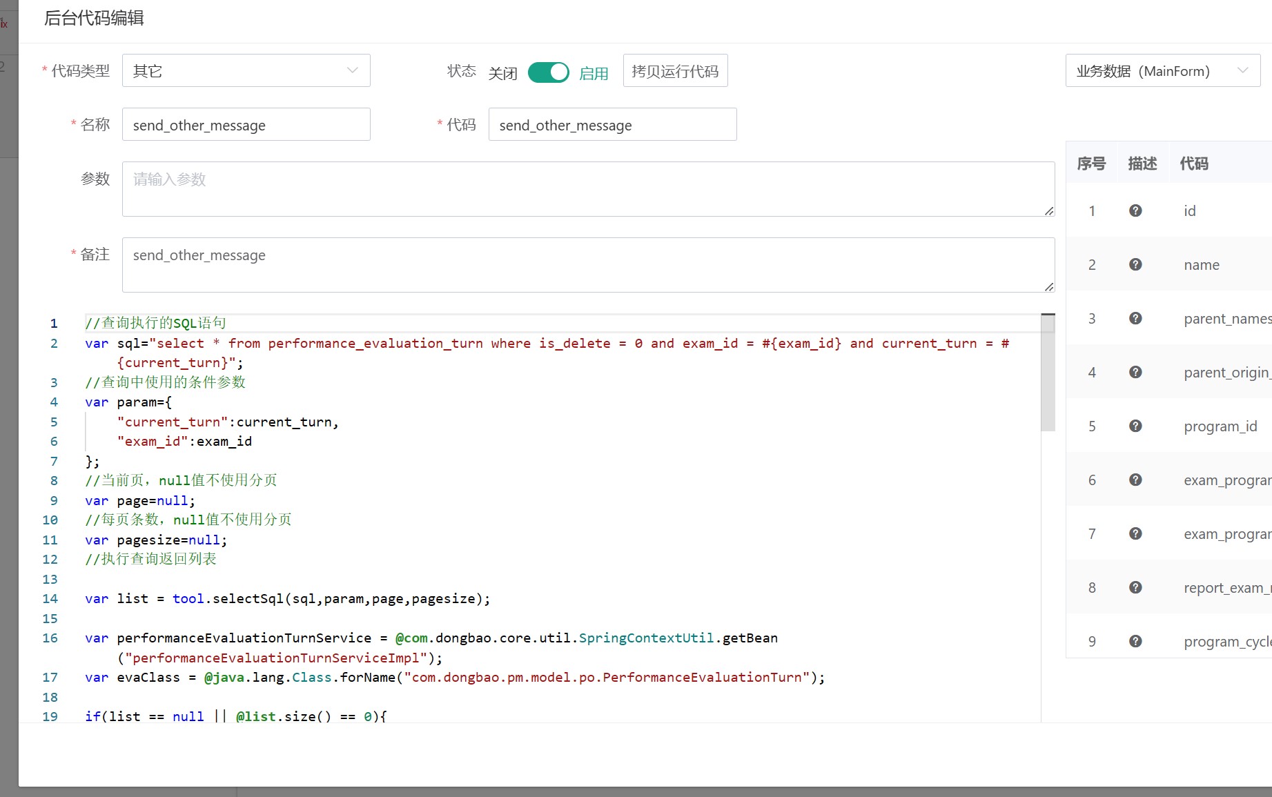The width and height of the screenshot is (1272, 797).
Task: Click the 名称 input field
Action: [x=246, y=124]
